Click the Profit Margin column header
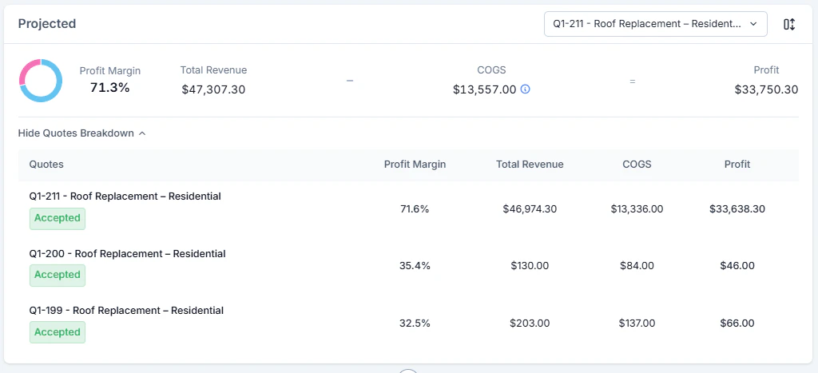The width and height of the screenshot is (818, 373). point(415,165)
